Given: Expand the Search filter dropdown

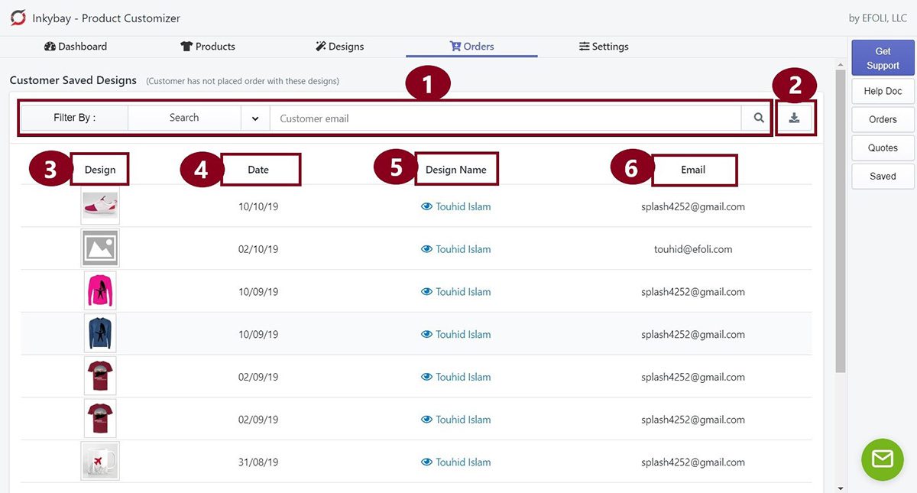Looking at the screenshot, I should [254, 118].
